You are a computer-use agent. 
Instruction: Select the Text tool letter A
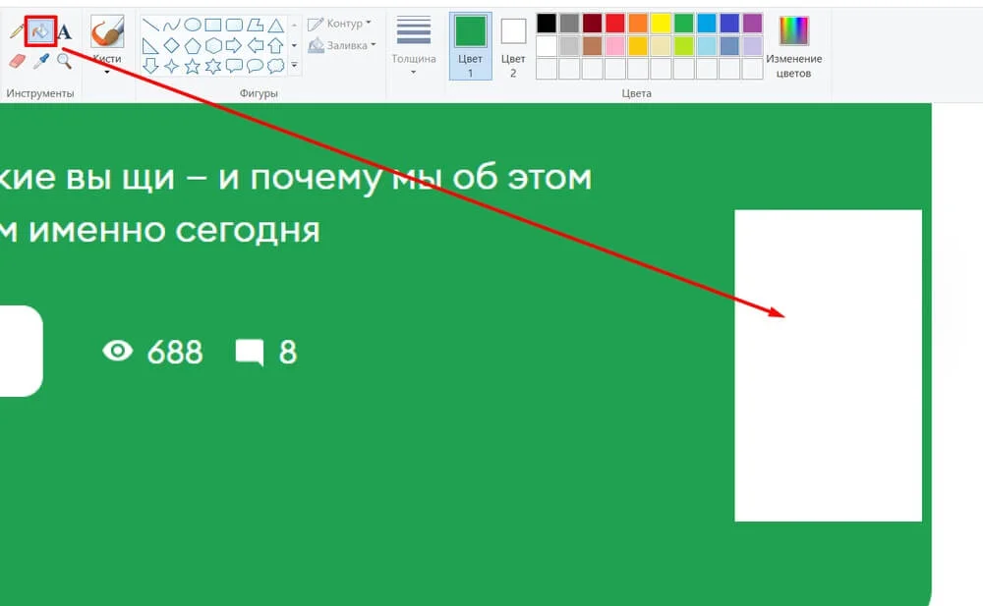(64, 31)
